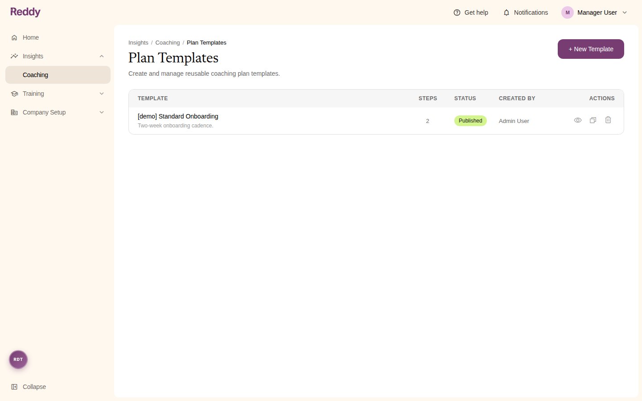Click the RDT round badge
This screenshot has height=401, width=642.
coord(18,360)
